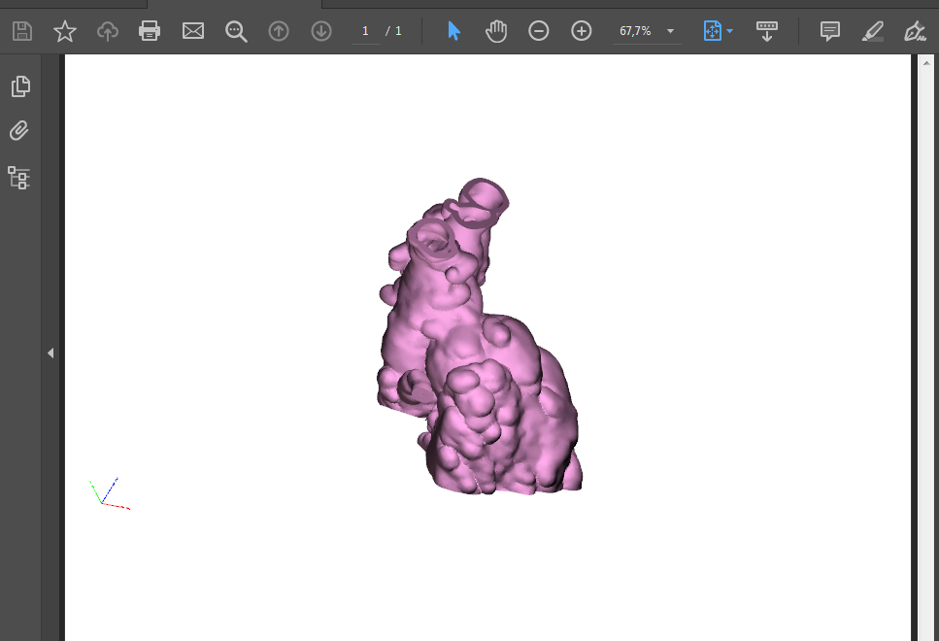
Task: Show the Attachments panel
Action: pyautogui.click(x=19, y=130)
